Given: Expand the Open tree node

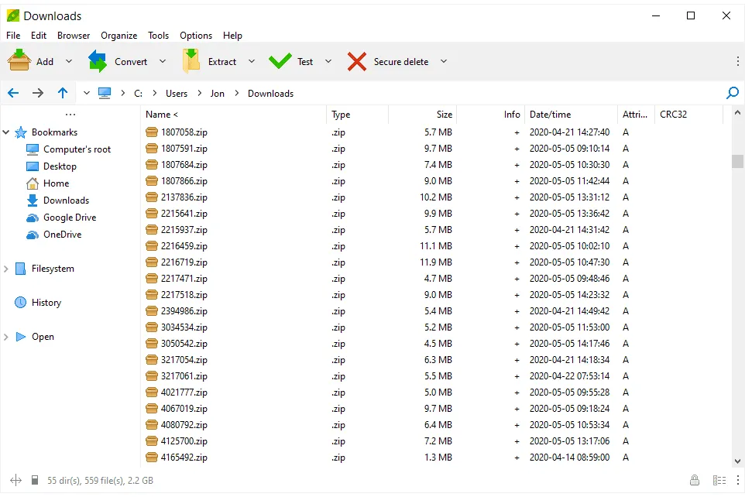Looking at the screenshot, I should 6,337.
